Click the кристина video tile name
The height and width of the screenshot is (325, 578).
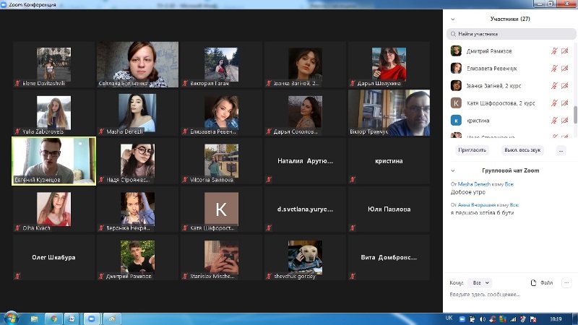(389, 161)
